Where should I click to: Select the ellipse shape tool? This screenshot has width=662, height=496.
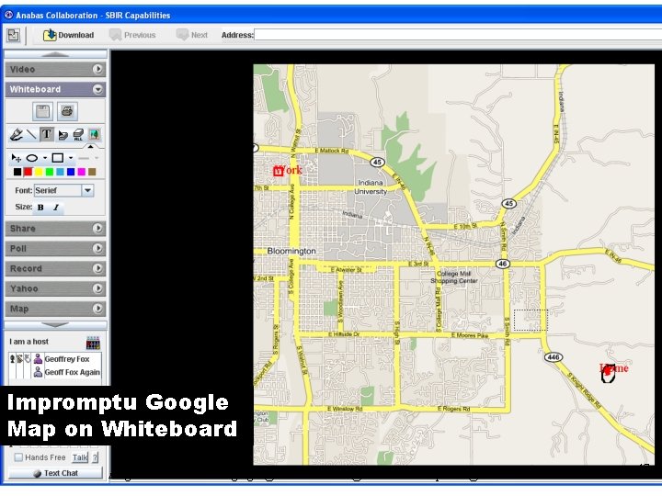tap(32, 158)
